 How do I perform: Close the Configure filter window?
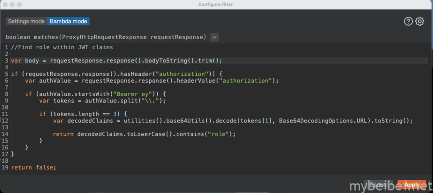pyautogui.click(x=5, y=4)
